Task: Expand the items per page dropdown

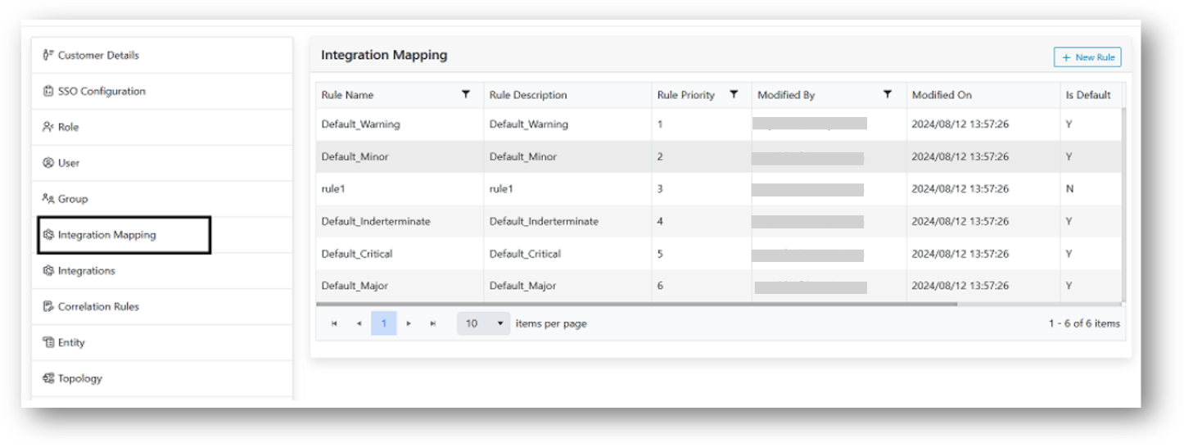Action: pyautogui.click(x=483, y=323)
